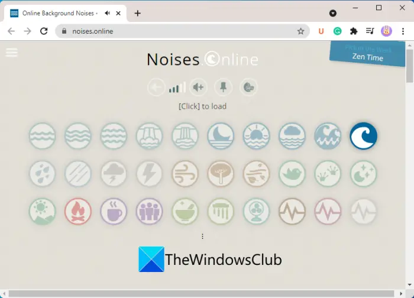
Task: Click the address bar showing noises.online
Action: [182, 31]
